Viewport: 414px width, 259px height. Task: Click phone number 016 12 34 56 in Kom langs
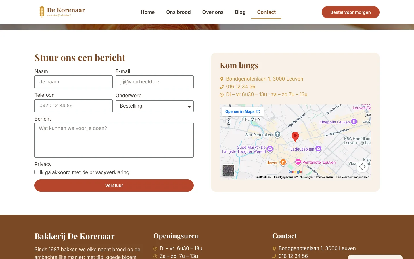(x=241, y=87)
